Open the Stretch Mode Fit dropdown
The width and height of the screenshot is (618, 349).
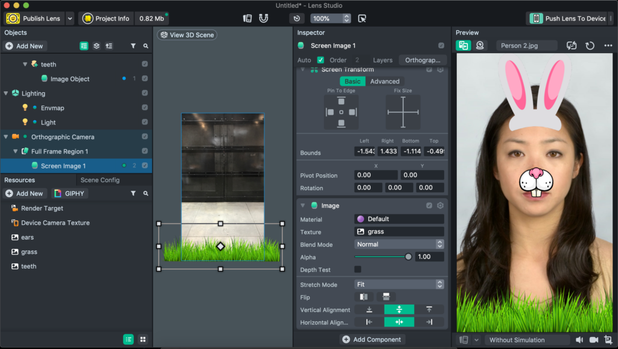(399, 284)
